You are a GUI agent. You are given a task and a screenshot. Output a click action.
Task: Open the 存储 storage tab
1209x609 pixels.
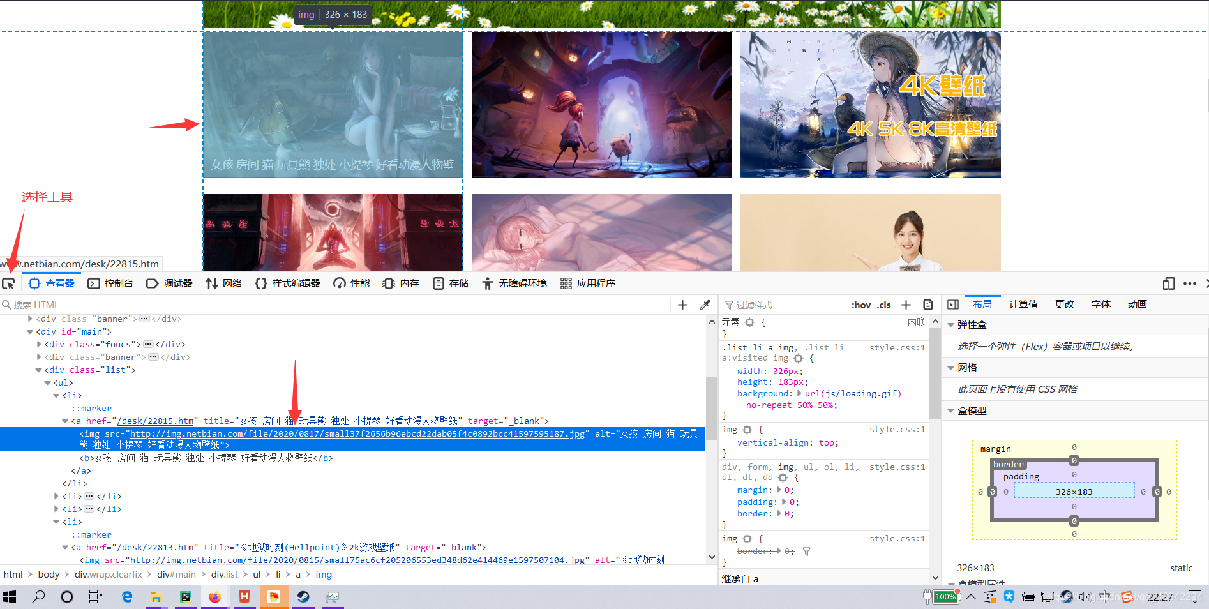coord(451,283)
